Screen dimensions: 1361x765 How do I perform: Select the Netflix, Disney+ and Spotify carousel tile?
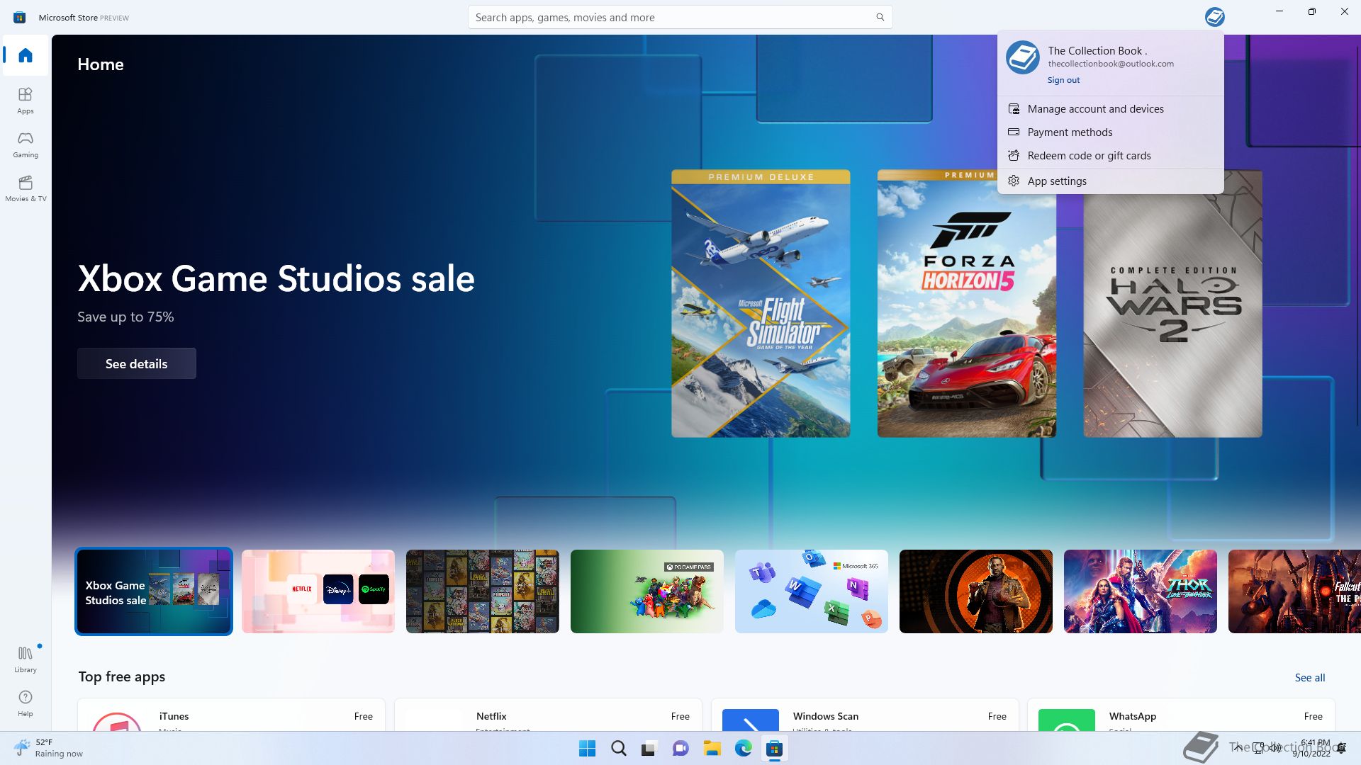point(318,591)
